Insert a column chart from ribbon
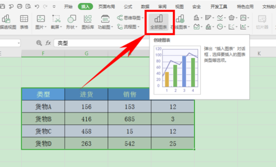The height and width of the screenshot is (167, 276). (x=196, y=18)
